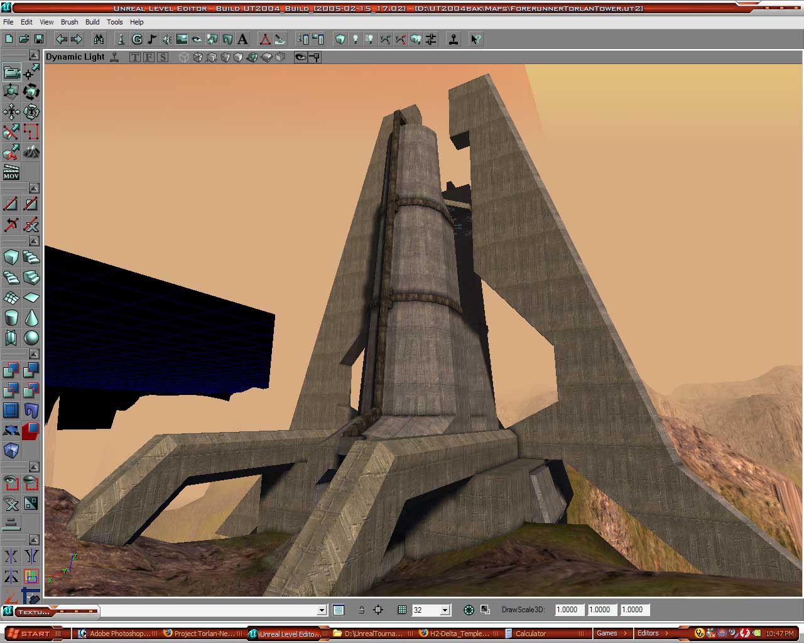
Task: Open the Texture browser picture icon
Action: click(x=182, y=39)
